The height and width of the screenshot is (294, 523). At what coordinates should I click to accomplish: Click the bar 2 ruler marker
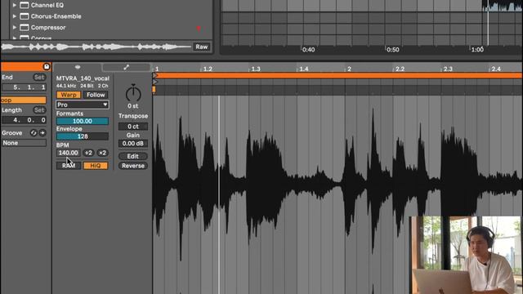[349, 69]
